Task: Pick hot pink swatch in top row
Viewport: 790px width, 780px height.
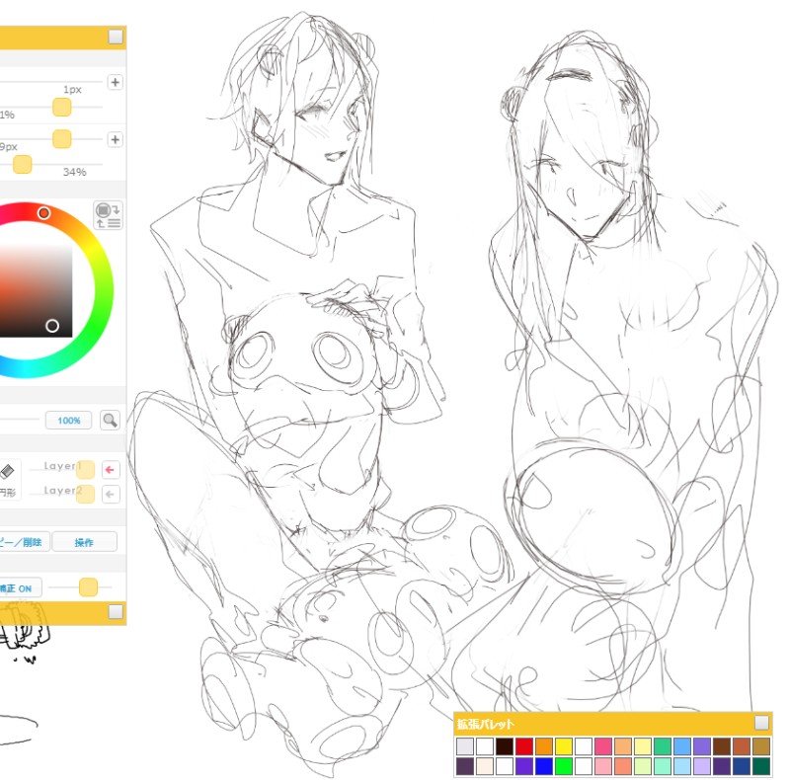Action: point(603,746)
